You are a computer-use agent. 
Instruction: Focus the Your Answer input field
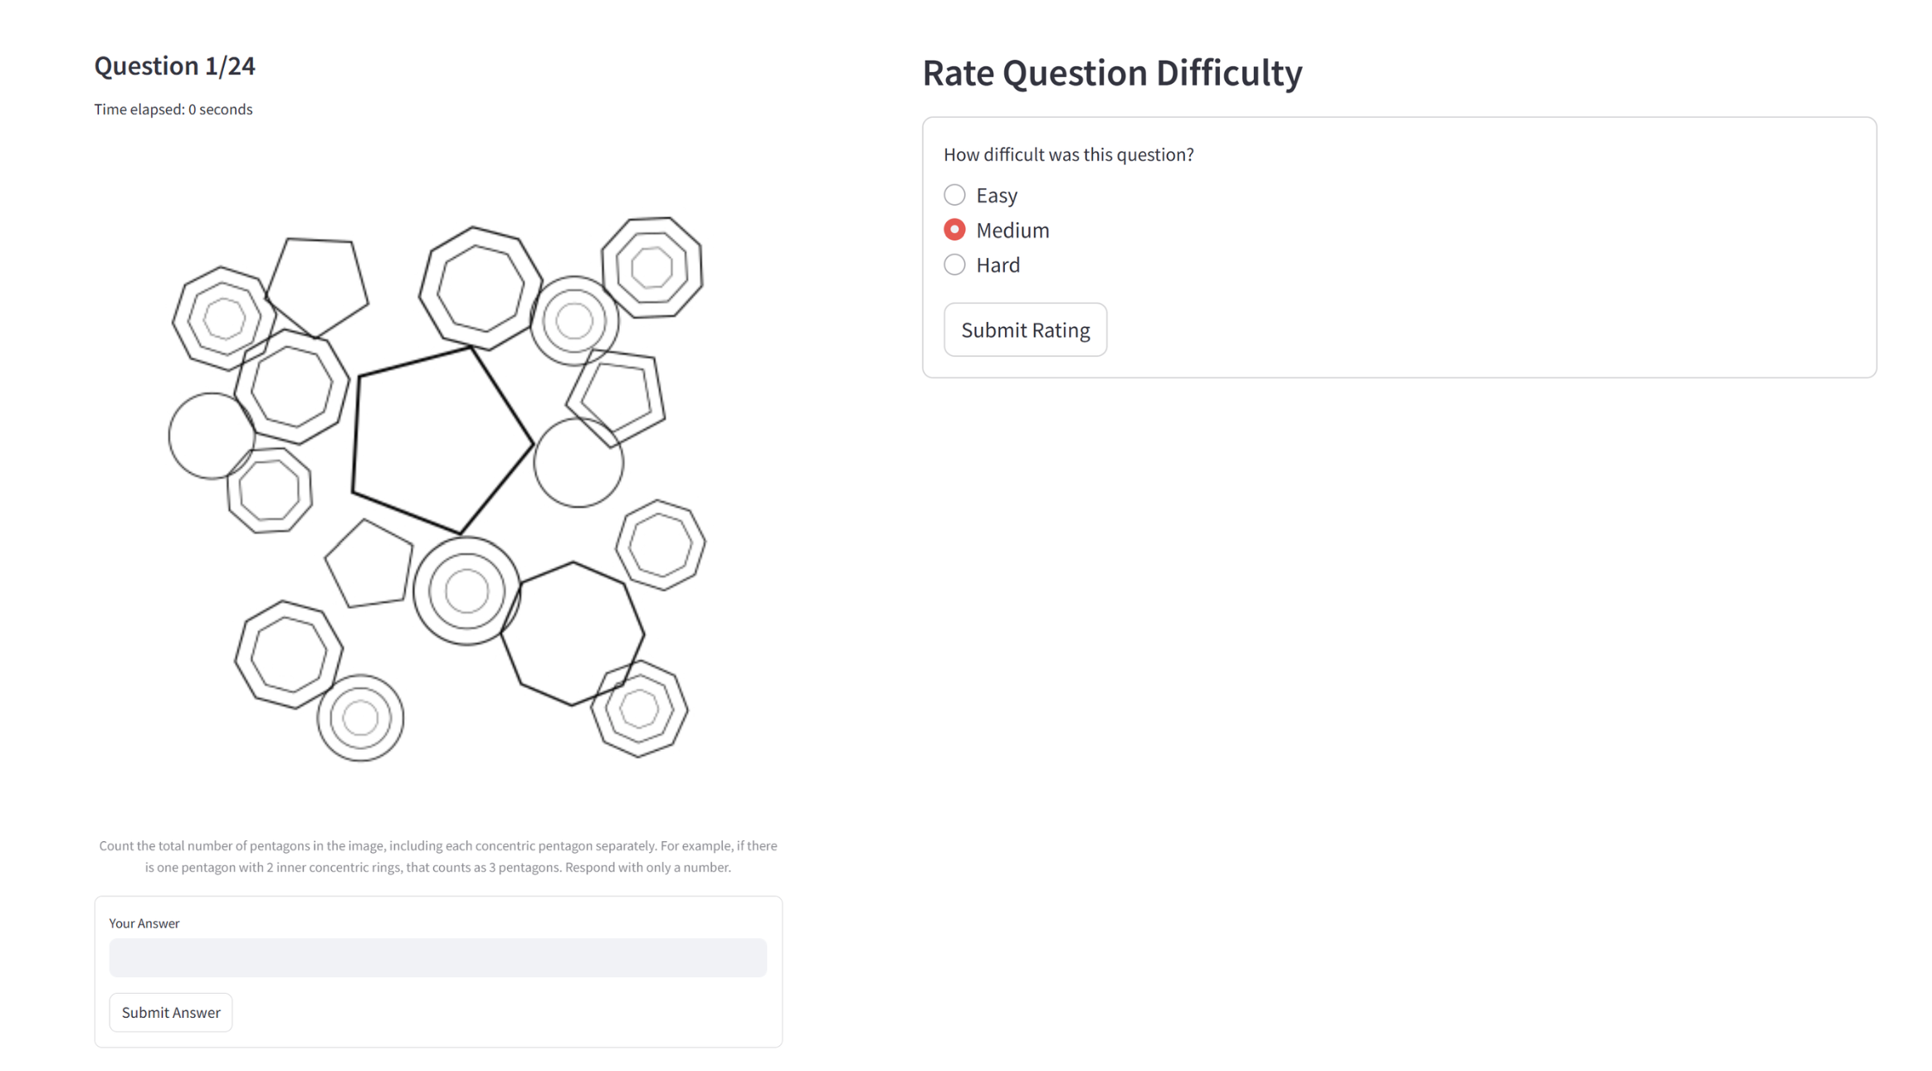click(437, 957)
